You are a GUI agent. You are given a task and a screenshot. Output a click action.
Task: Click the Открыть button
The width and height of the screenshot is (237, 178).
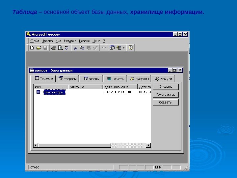coord(166,87)
